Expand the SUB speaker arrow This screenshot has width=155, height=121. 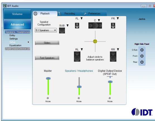tap(67, 26)
